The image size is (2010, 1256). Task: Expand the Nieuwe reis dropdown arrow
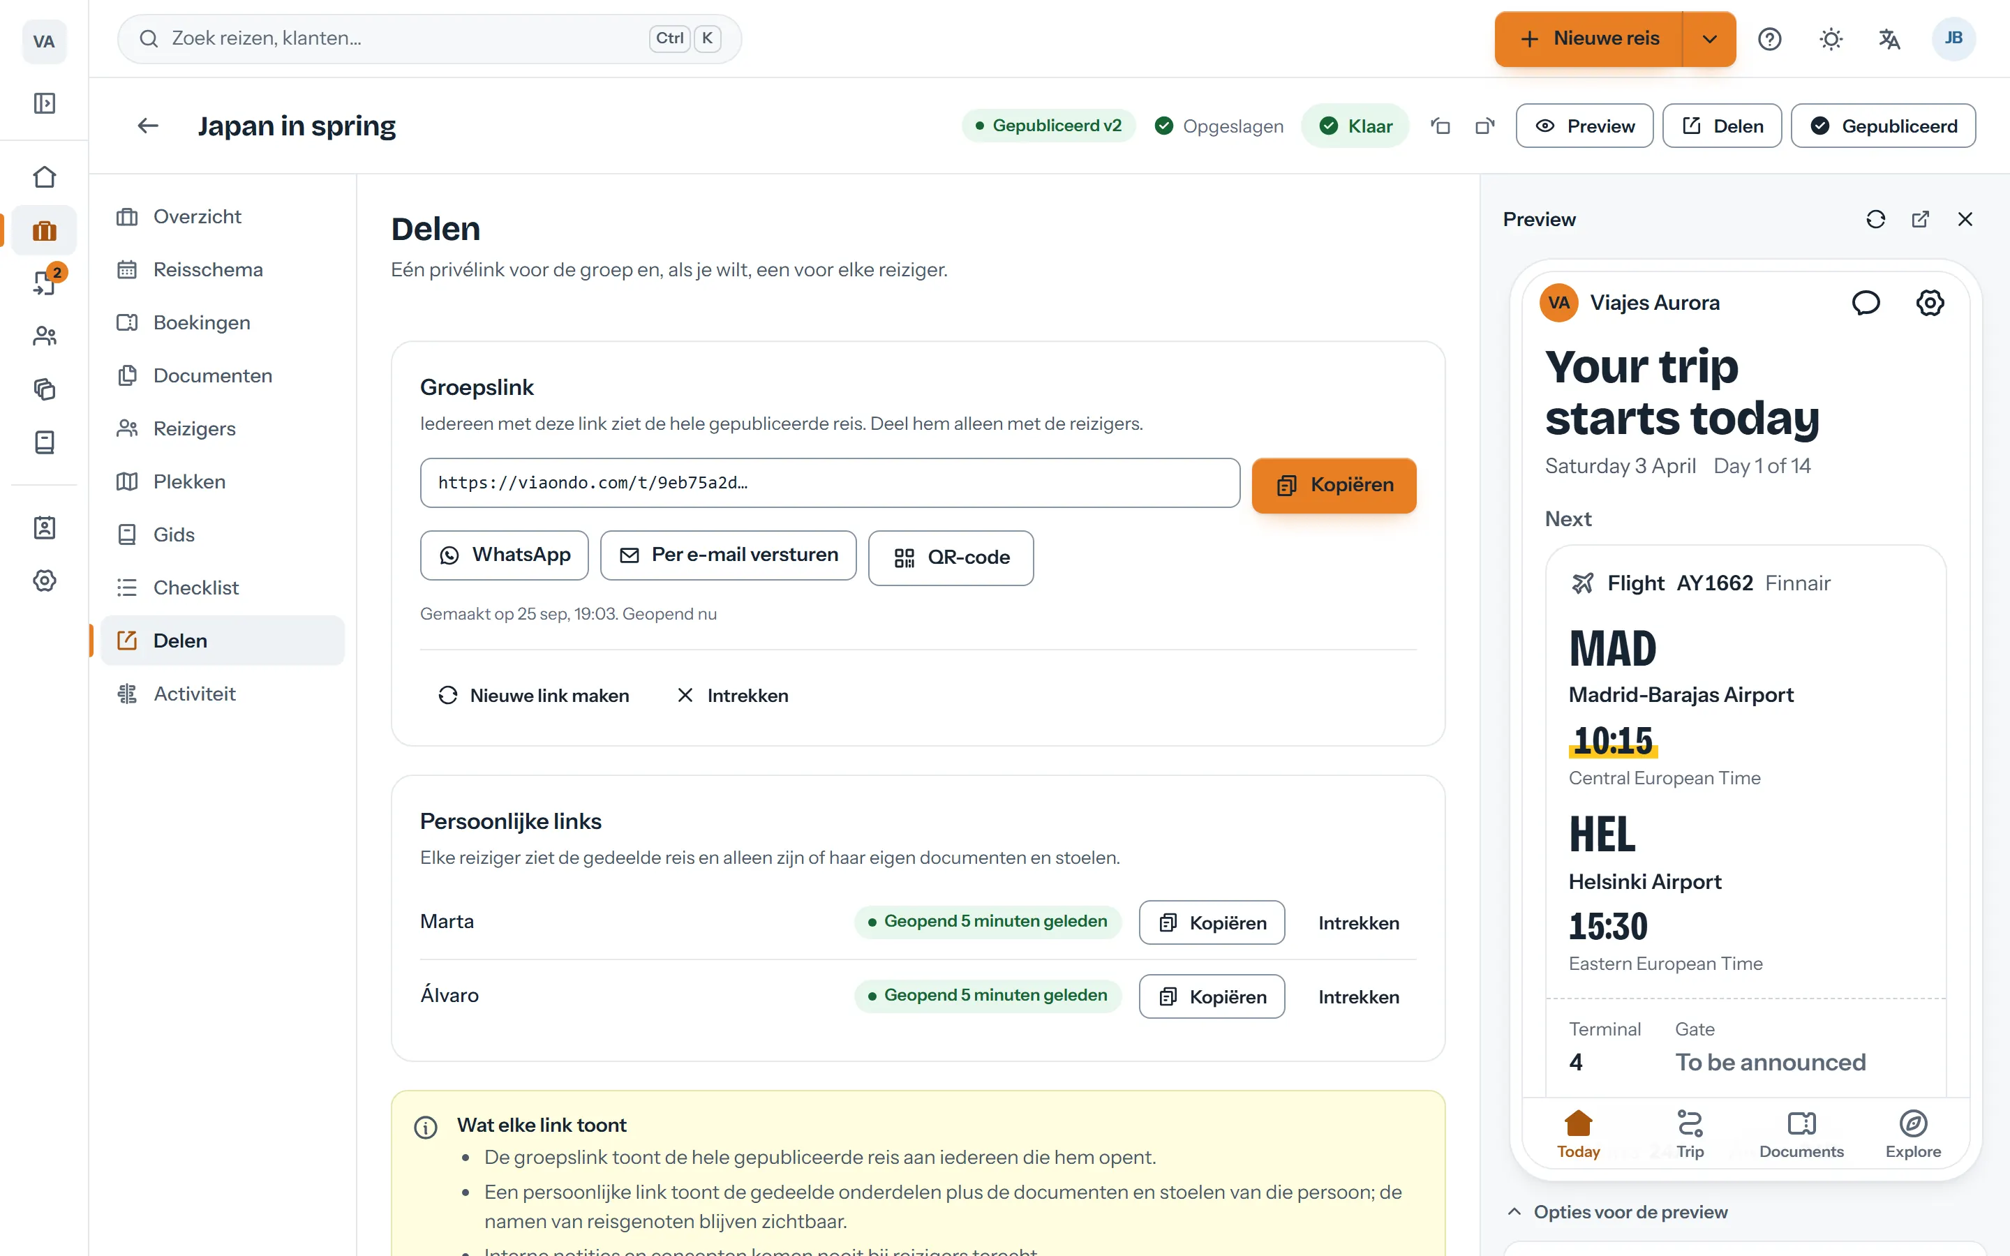coord(1709,39)
